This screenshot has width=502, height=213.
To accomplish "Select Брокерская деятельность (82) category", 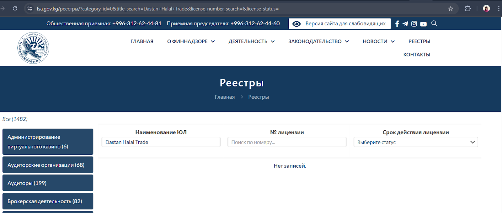I will pos(48,201).
